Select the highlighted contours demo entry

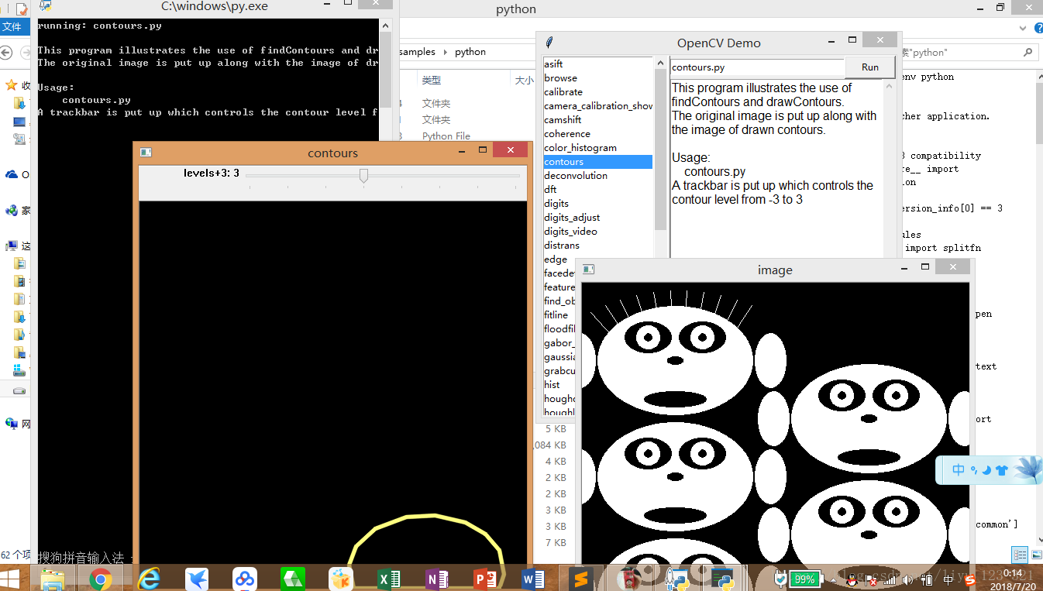tap(597, 162)
